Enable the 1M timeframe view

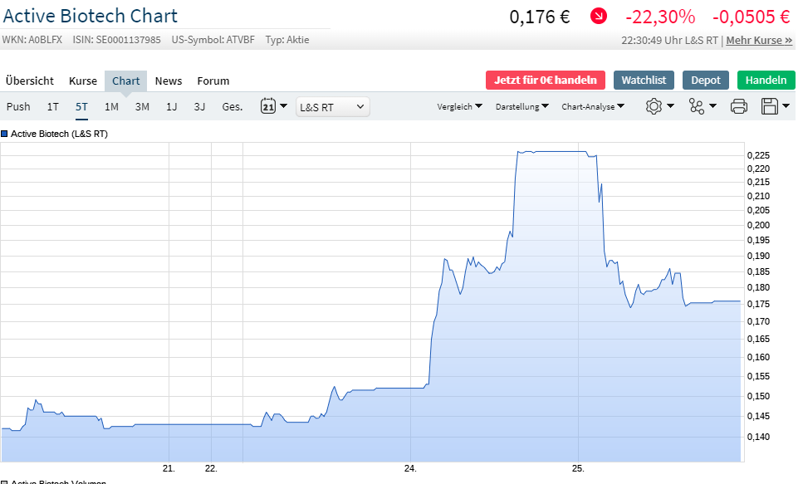click(111, 106)
